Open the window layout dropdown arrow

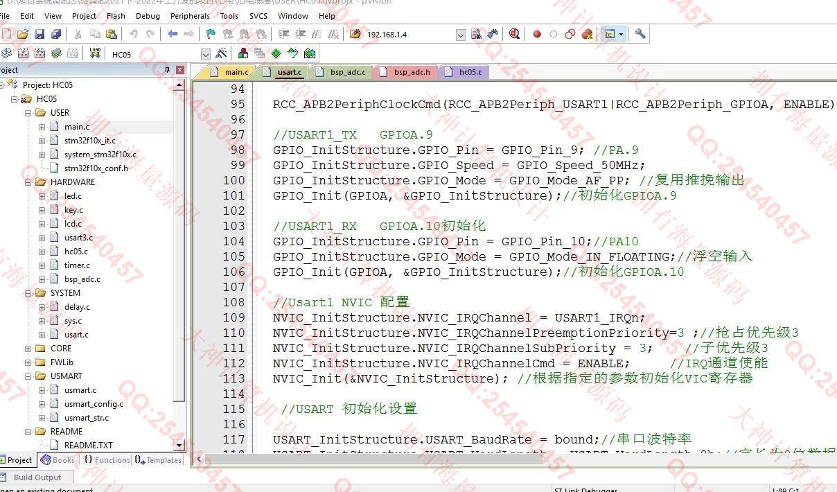(621, 34)
